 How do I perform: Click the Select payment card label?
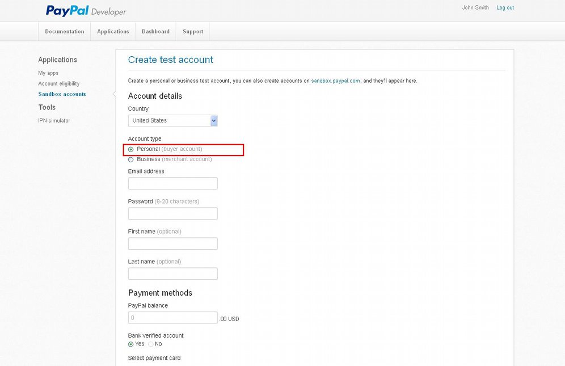click(x=154, y=357)
